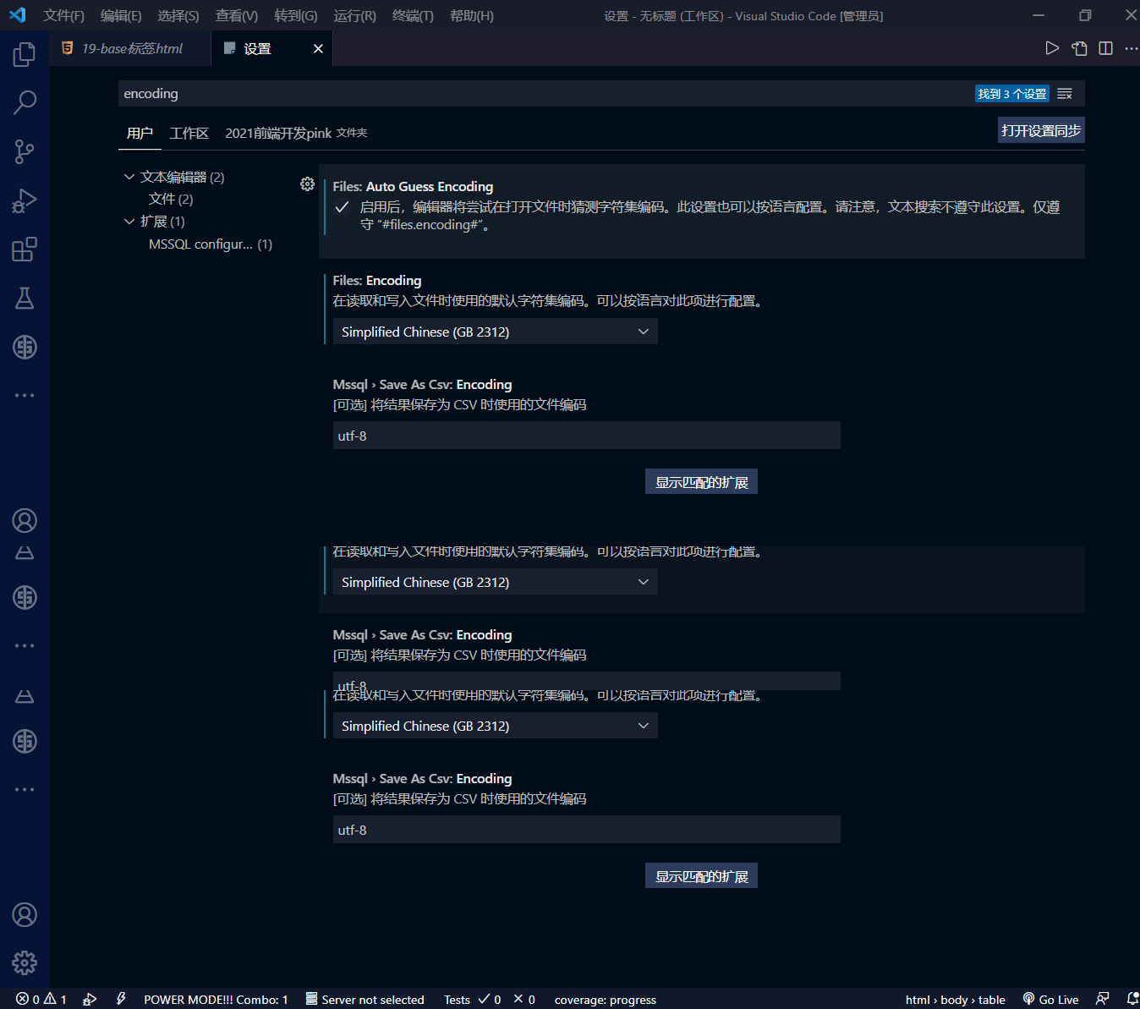Image resolution: width=1140 pixels, height=1009 pixels.
Task: Show errors count in status bar
Action: (x=28, y=999)
